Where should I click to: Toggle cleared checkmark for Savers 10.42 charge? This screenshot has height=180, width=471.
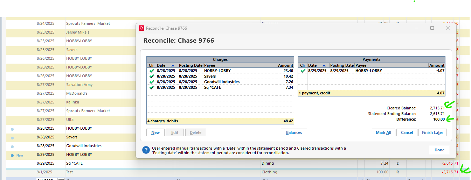pos(151,76)
